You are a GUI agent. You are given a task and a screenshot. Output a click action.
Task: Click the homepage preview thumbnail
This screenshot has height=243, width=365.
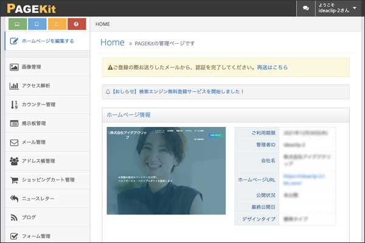166,171
